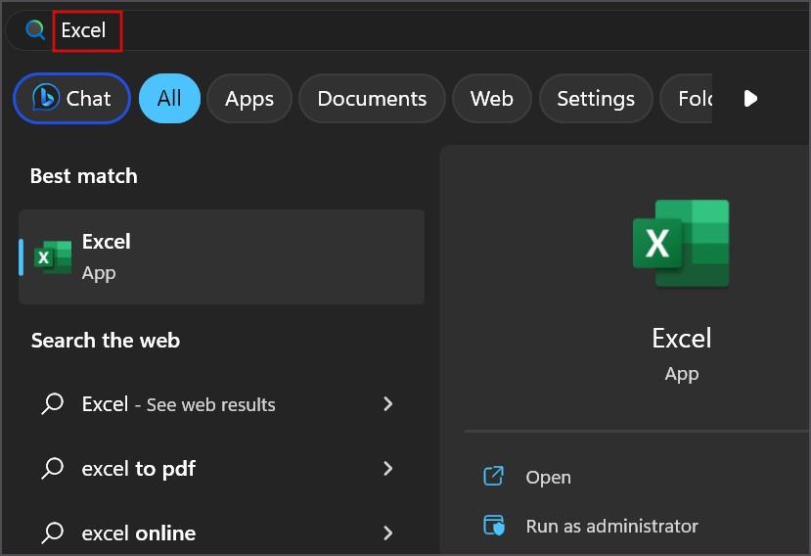Select the All filter tab
Screen dimensions: 811x556
point(169,98)
